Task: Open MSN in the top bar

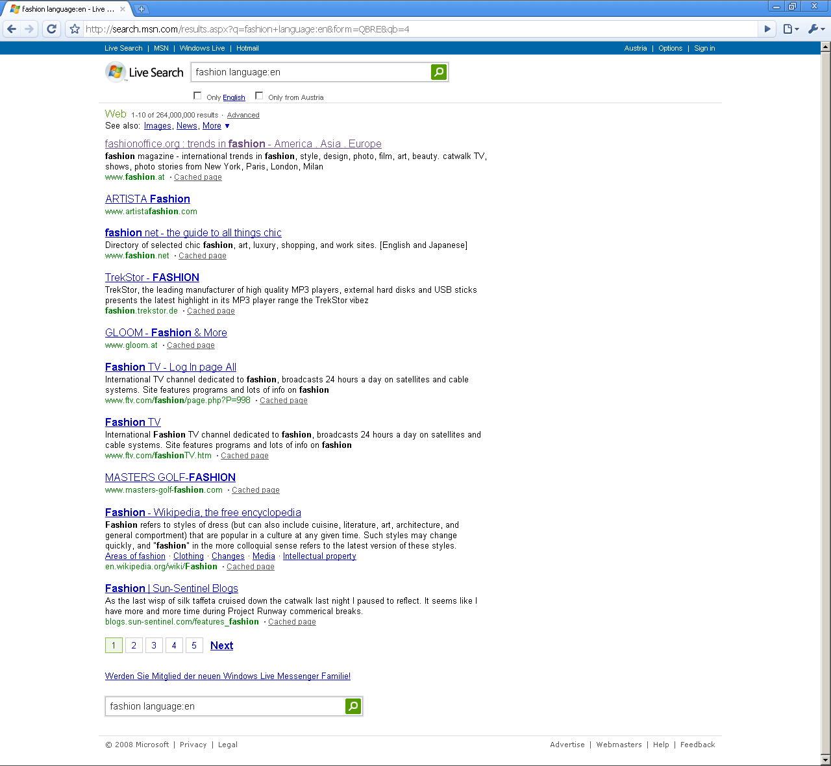Action: (x=161, y=48)
